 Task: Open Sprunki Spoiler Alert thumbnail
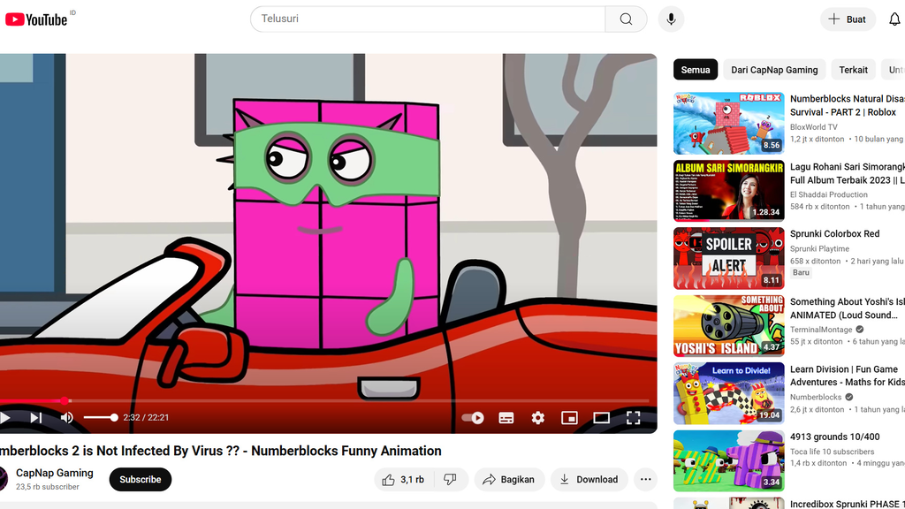click(x=729, y=259)
